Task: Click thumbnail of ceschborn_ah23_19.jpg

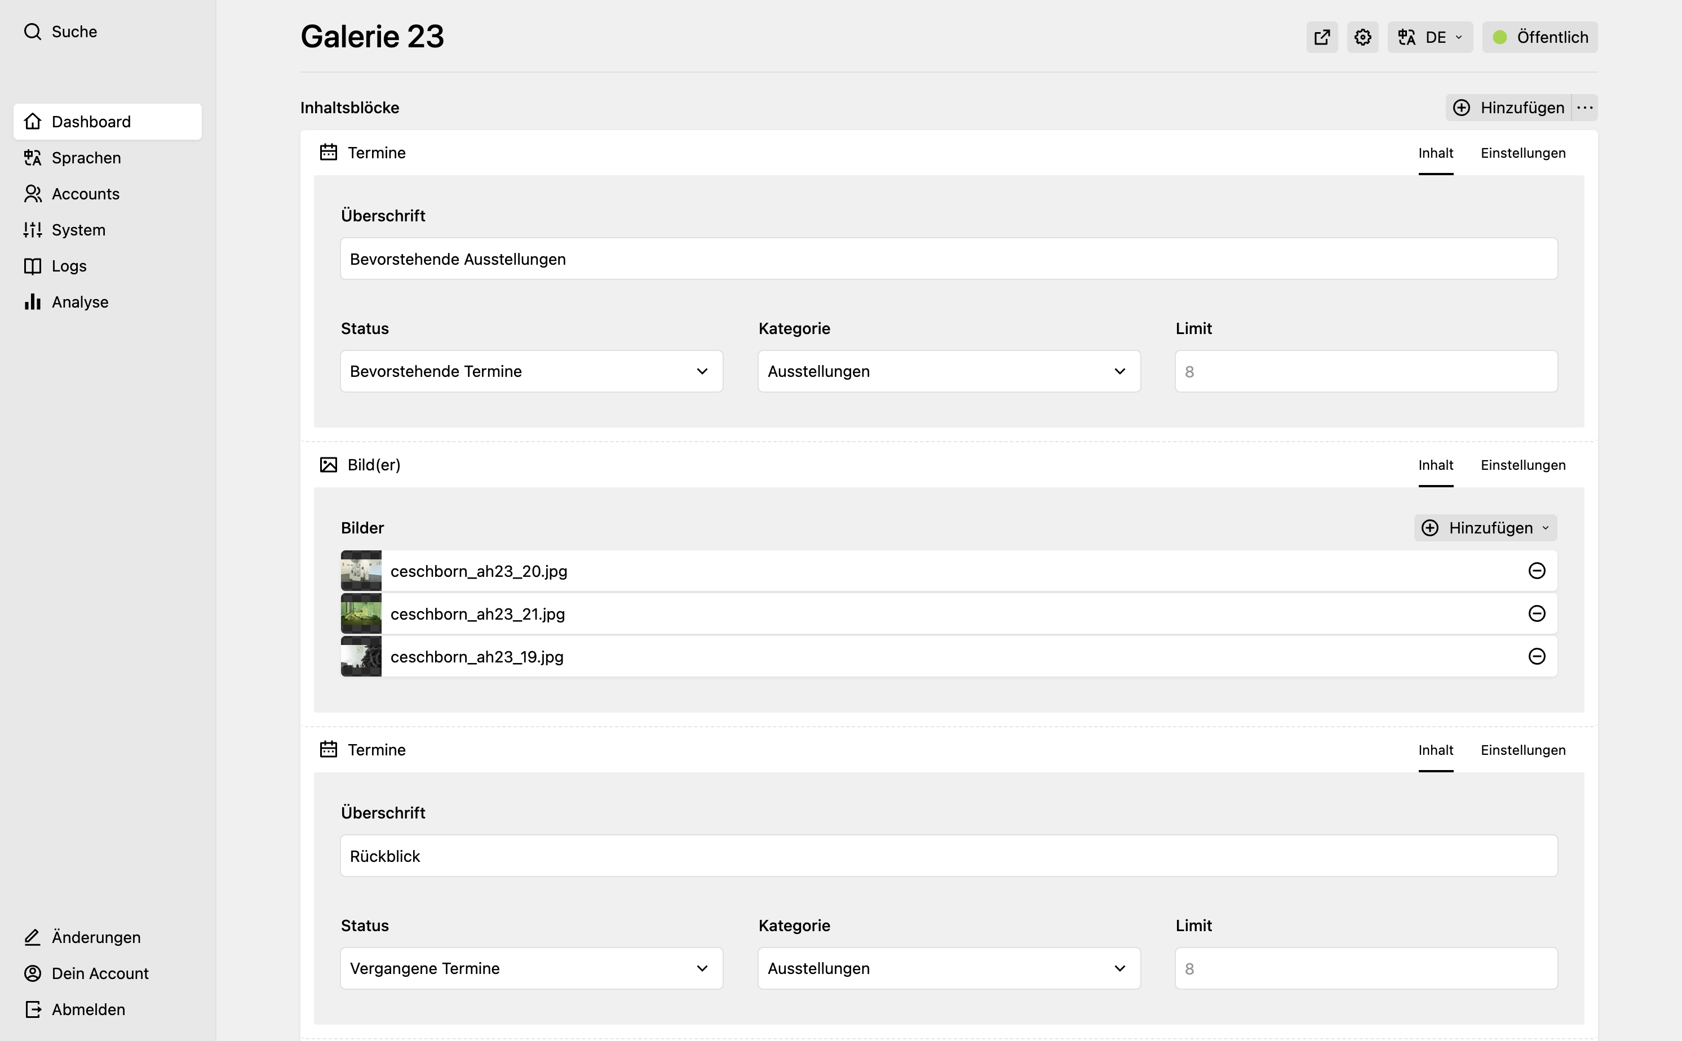Action: coord(361,656)
